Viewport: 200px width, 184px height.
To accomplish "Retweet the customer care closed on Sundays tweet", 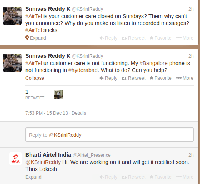I will 133,38.
